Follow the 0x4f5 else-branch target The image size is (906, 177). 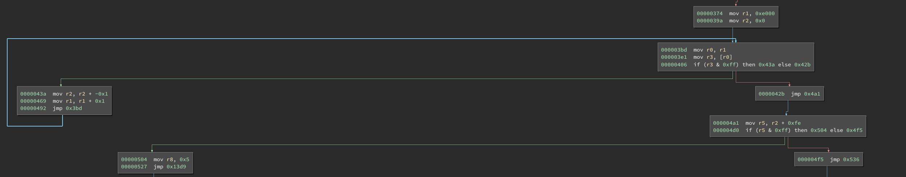[854, 130]
